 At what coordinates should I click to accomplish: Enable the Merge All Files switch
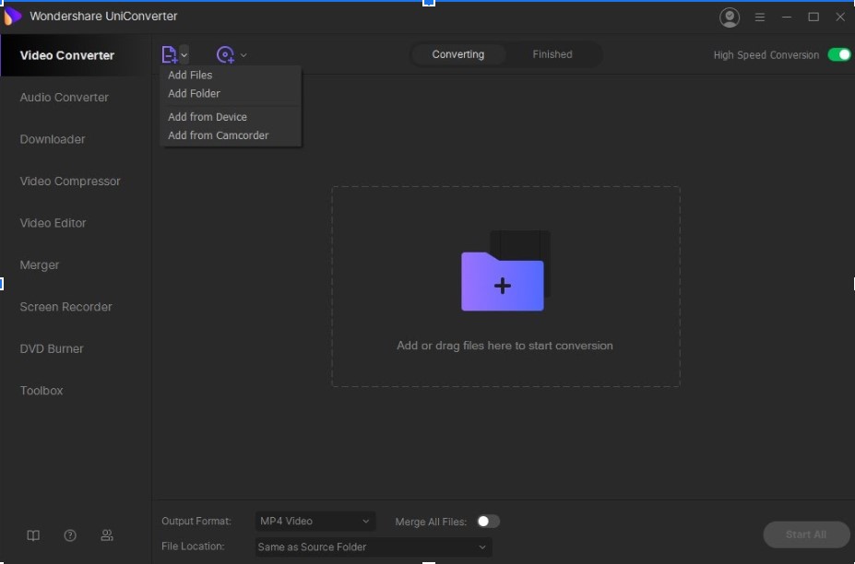(x=488, y=522)
